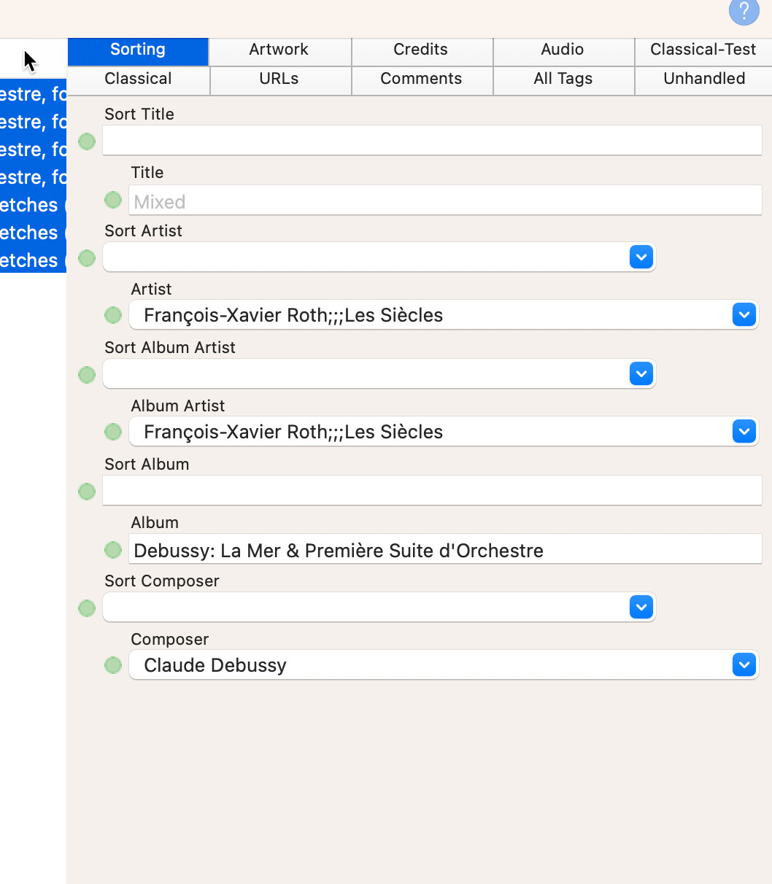Expand the Sort Composer dropdown arrow
Viewport: 772px width, 884px height.
point(641,607)
